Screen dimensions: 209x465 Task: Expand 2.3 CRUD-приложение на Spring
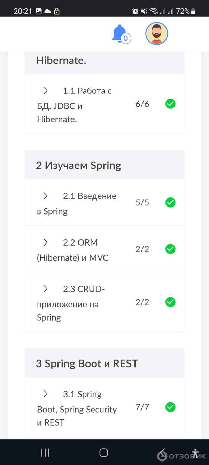(45, 288)
